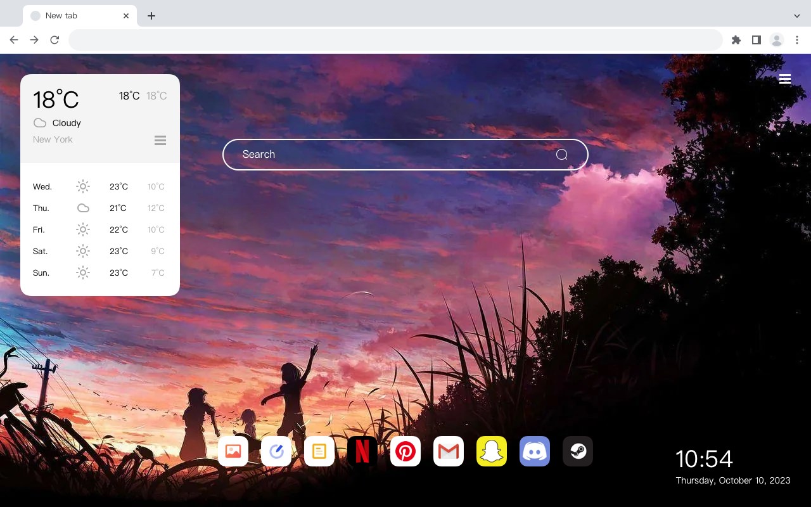Click the Cloudy condition text
The width and height of the screenshot is (811, 507).
(x=67, y=123)
